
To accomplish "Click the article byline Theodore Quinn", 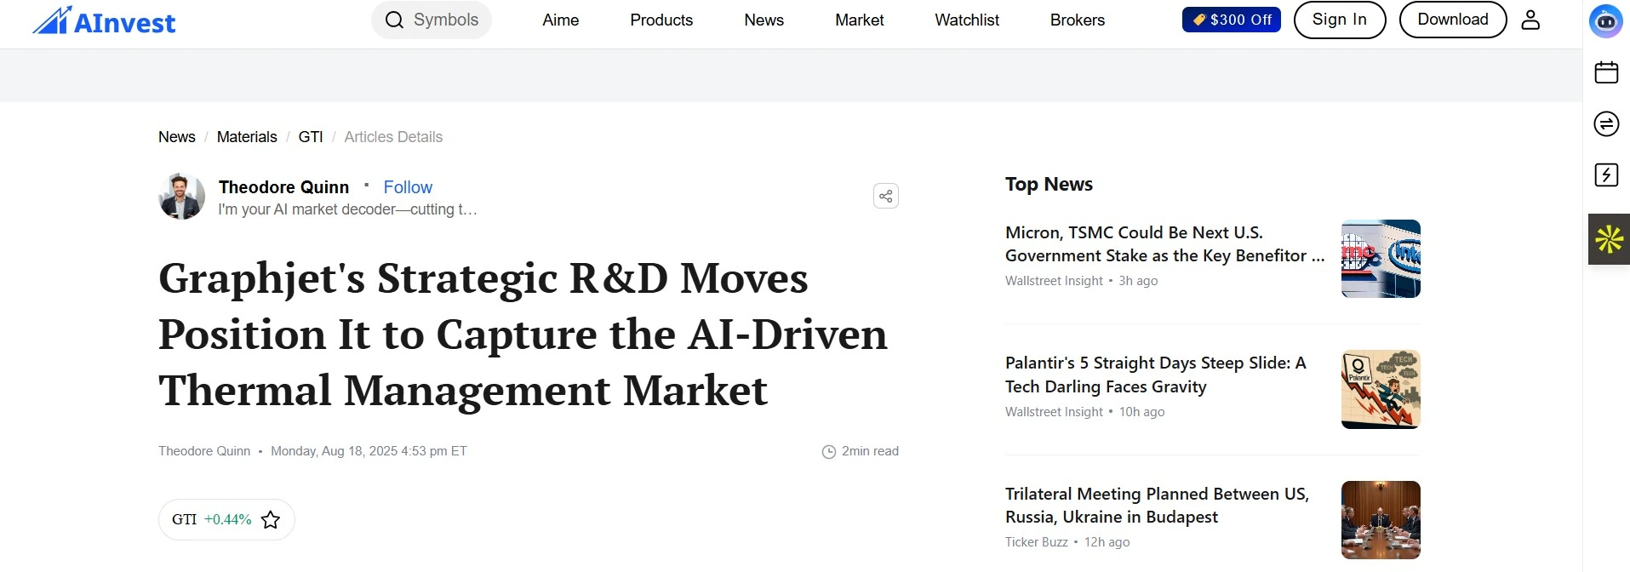I will click(x=204, y=451).
